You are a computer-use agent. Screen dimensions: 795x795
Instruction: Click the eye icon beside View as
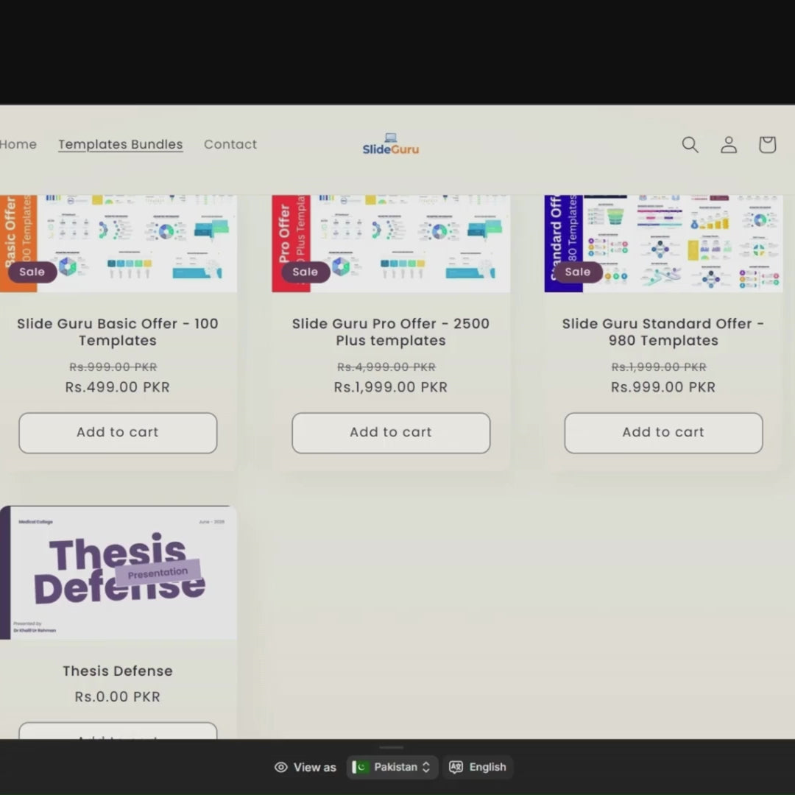pyautogui.click(x=281, y=766)
